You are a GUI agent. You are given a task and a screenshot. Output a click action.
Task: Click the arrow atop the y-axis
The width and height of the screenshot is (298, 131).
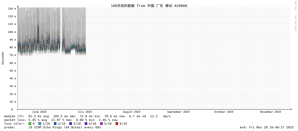coord(18,6)
